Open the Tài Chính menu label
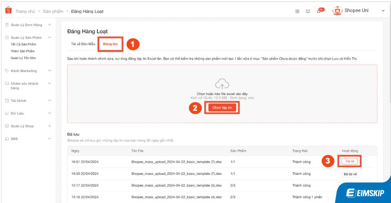 (18, 101)
